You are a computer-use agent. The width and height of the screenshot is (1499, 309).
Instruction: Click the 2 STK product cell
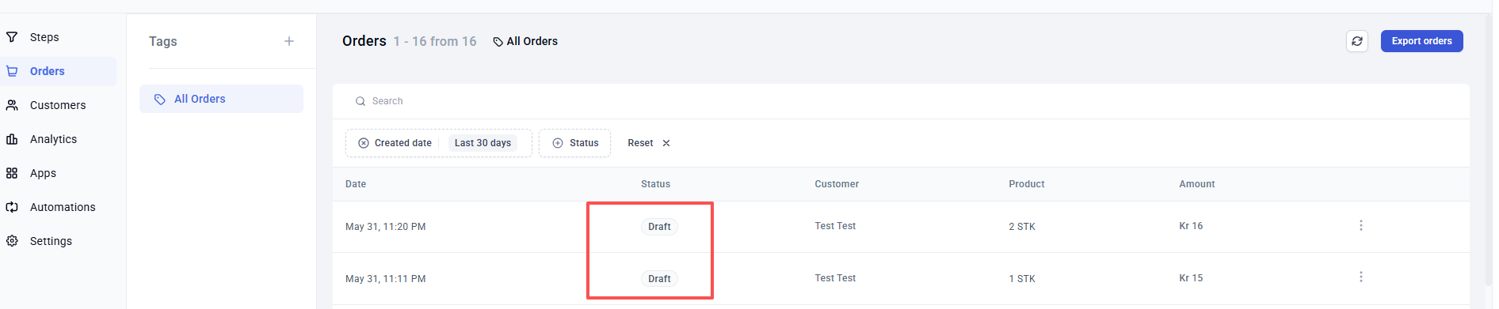pos(1022,227)
